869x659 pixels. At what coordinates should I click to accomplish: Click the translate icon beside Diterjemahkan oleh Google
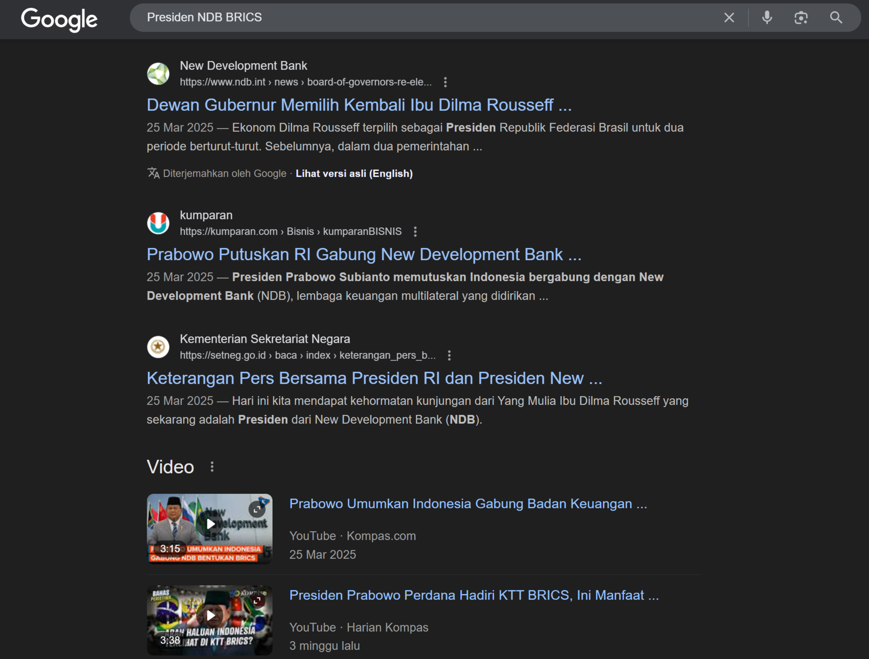coord(153,173)
